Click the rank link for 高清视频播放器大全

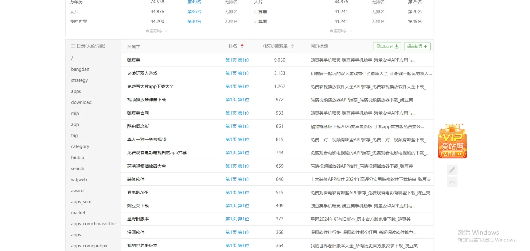coord(237,166)
